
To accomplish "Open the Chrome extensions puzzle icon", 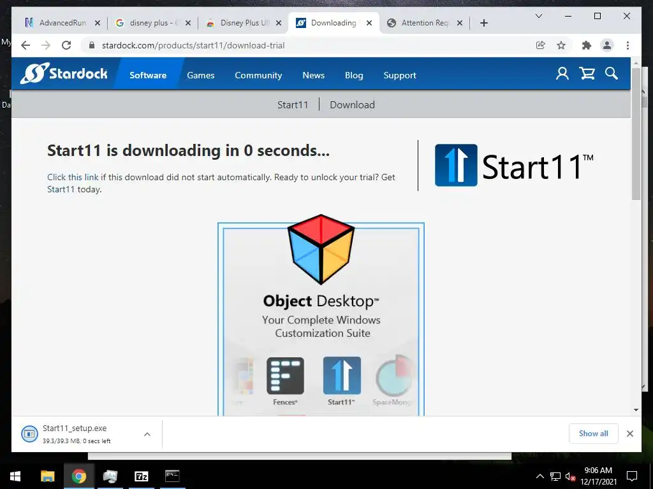I will (x=587, y=45).
